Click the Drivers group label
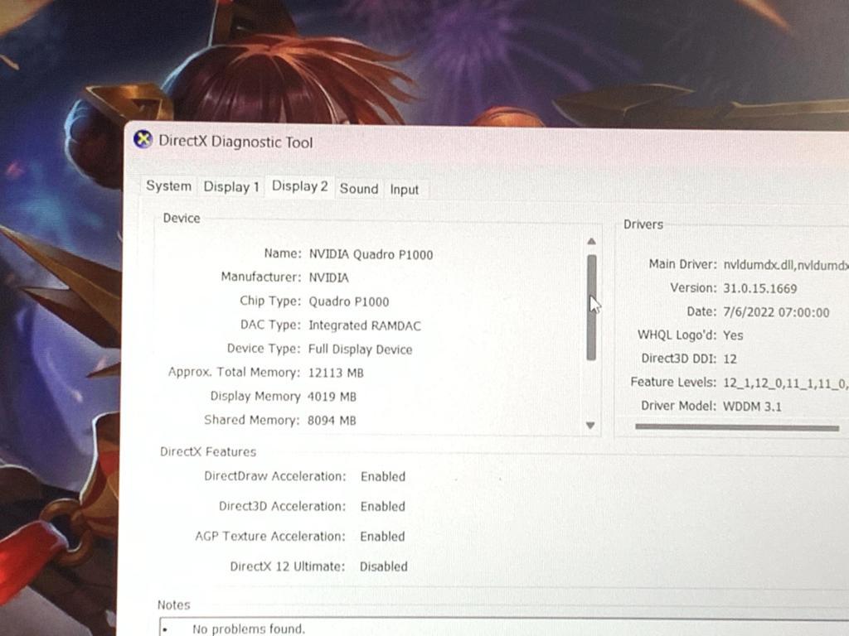 click(x=643, y=224)
